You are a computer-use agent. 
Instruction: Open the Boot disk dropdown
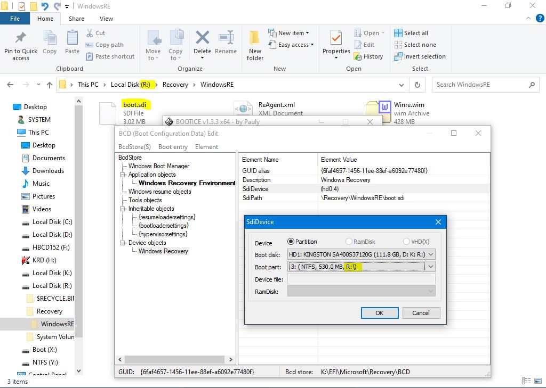point(431,254)
